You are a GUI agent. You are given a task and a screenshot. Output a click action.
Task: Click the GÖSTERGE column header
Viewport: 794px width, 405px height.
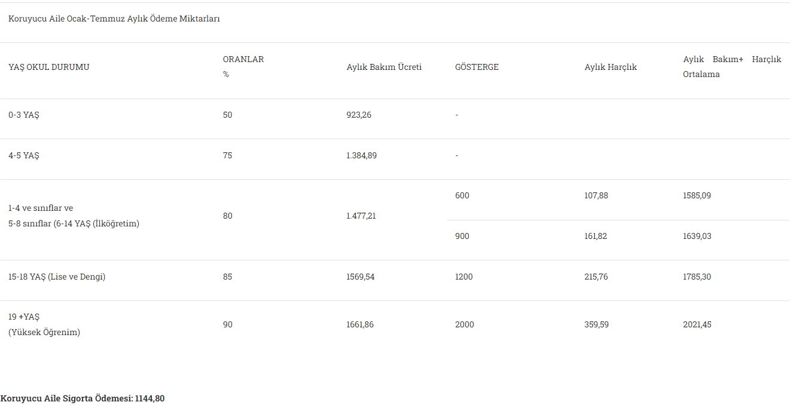coord(477,67)
